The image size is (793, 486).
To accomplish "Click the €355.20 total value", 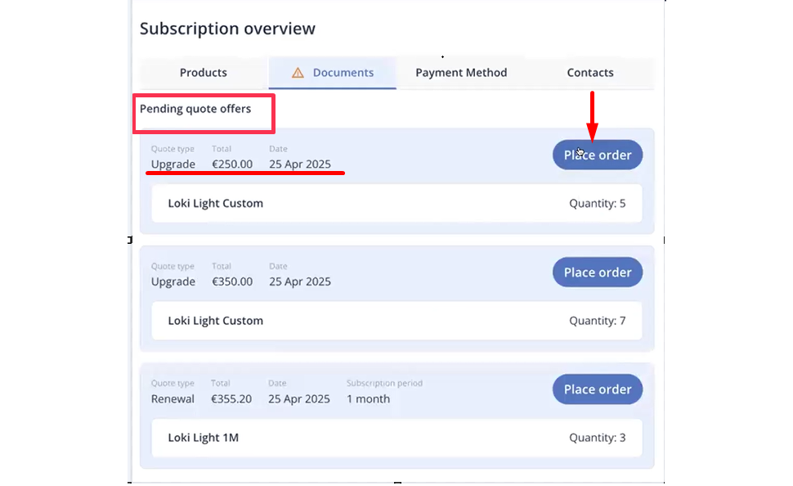I will coord(231,399).
